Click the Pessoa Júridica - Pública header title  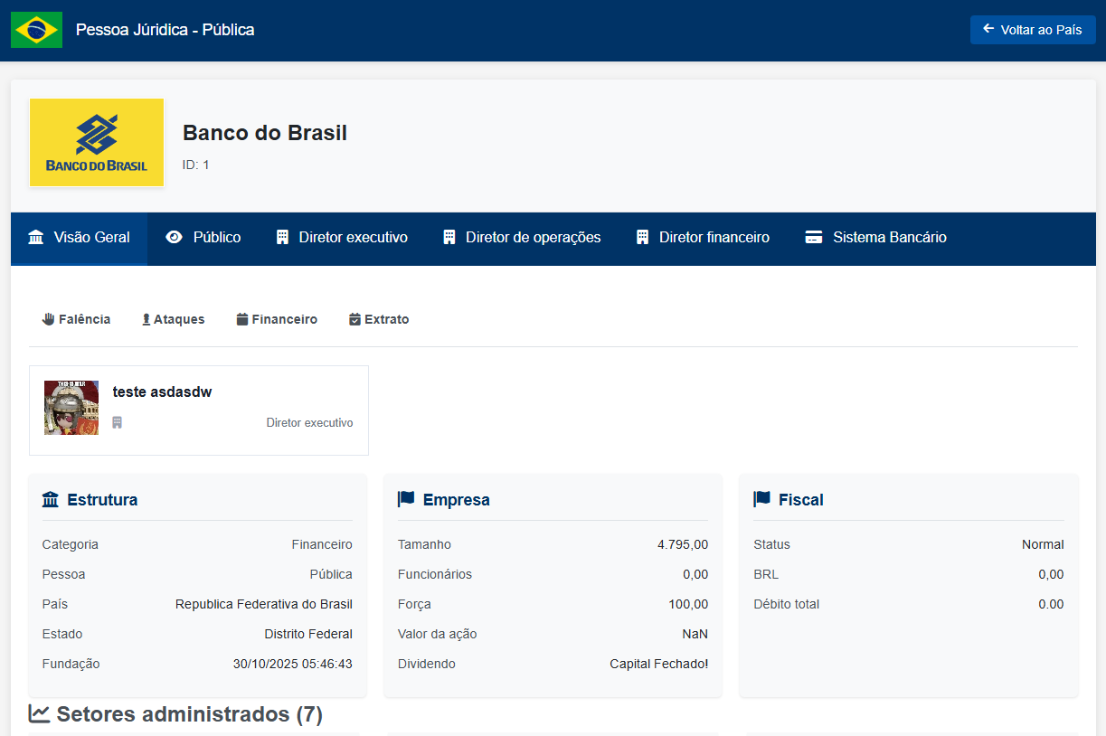pos(165,30)
